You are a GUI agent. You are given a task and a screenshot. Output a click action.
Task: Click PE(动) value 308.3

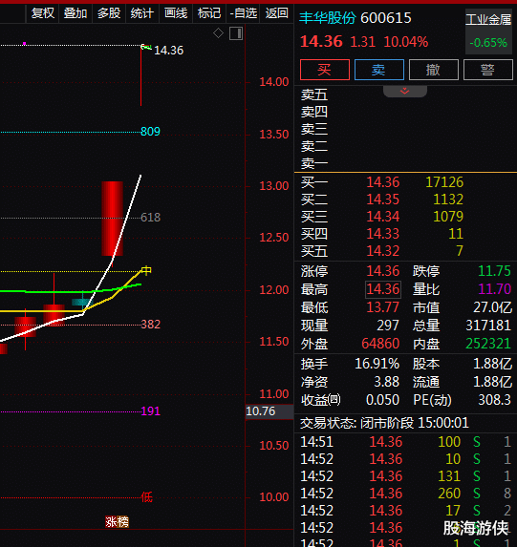494,400
